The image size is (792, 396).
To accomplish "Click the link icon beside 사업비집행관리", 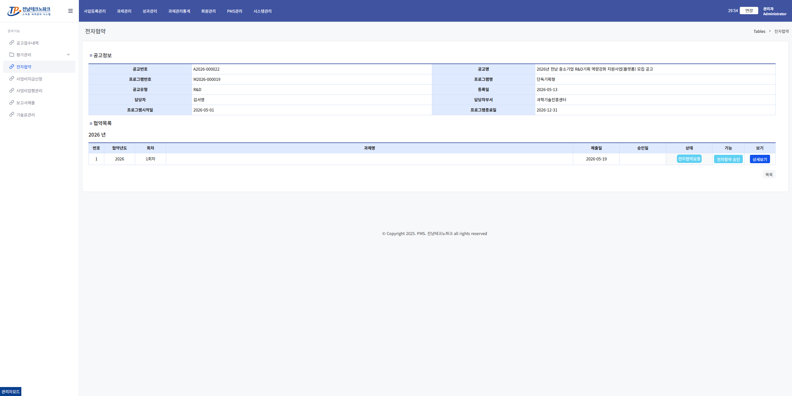I will [x=12, y=90].
